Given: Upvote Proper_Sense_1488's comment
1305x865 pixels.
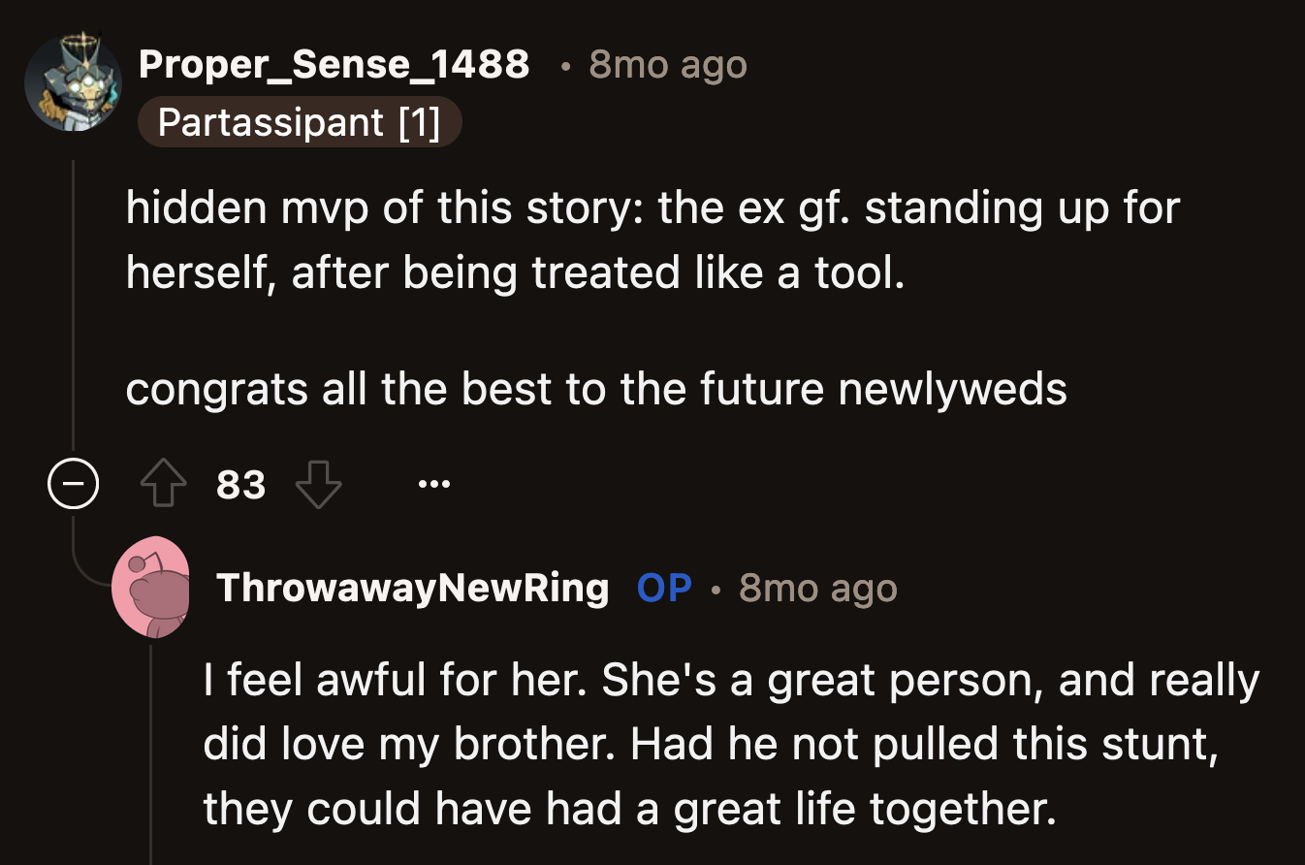Looking at the screenshot, I should click(165, 483).
